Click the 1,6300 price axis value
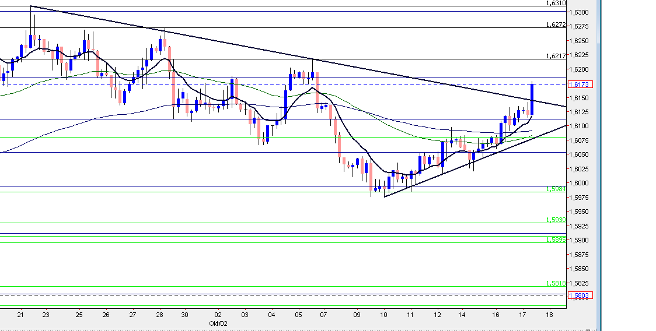This screenshot has height=331, width=656. (579, 13)
